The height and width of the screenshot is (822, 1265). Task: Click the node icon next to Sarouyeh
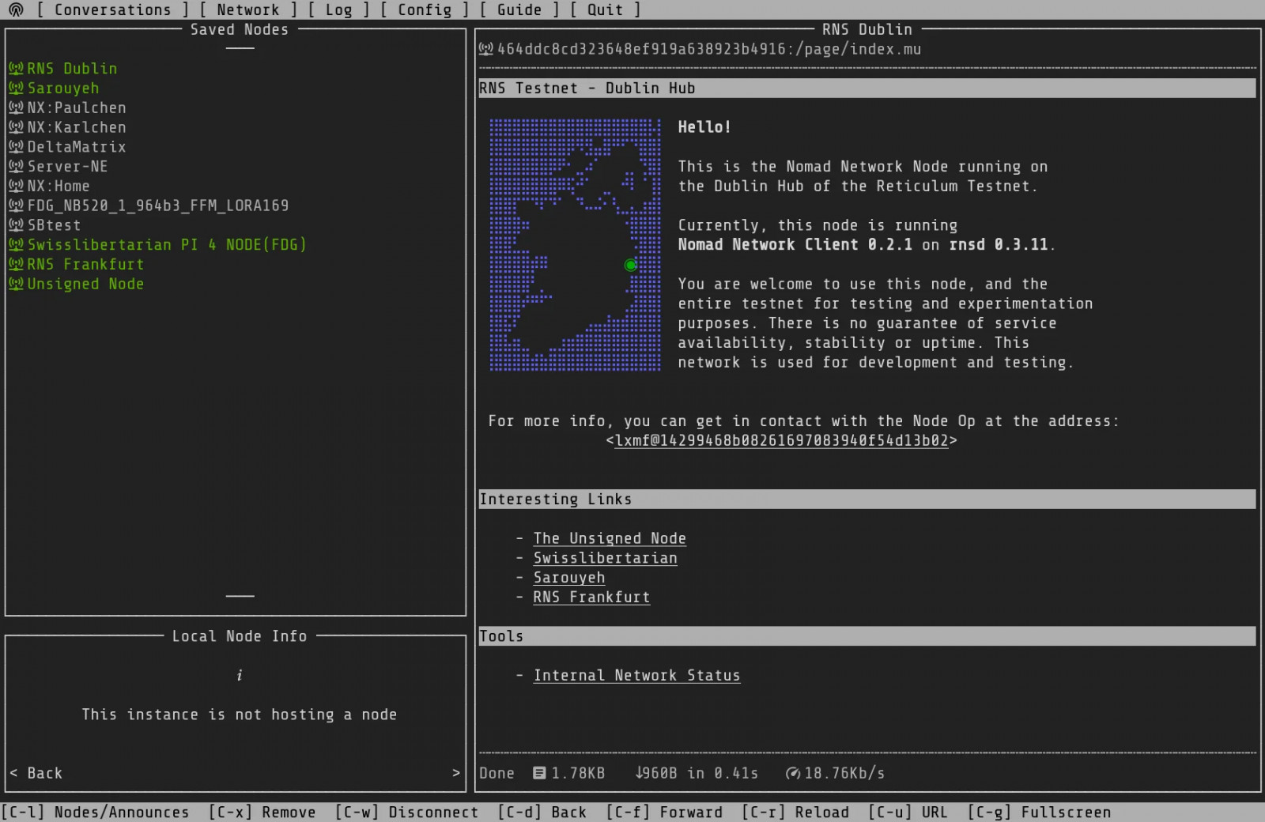click(16, 89)
